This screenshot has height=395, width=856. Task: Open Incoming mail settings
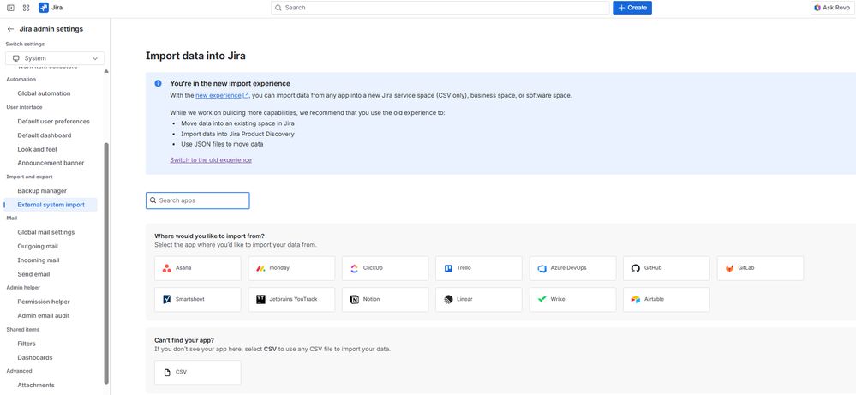click(x=39, y=260)
